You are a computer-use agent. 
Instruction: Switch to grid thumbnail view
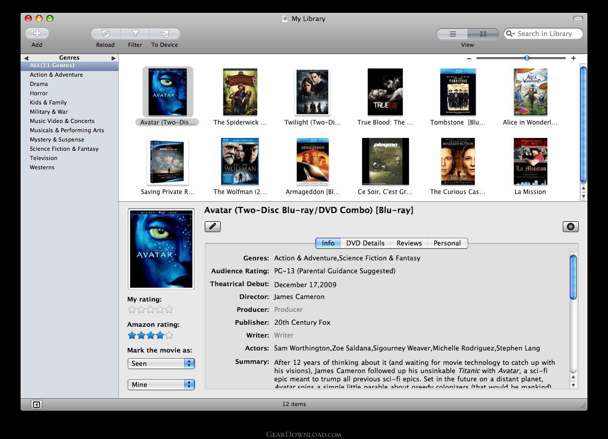click(483, 34)
